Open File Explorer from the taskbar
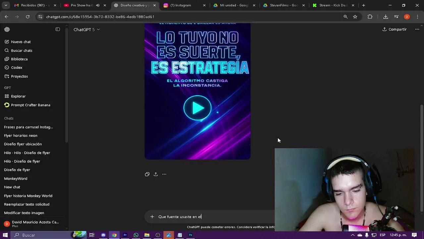The width and height of the screenshot is (424, 239). point(147,235)
